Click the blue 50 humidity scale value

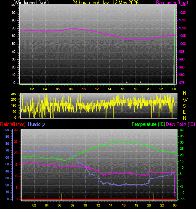pos(7,164)
